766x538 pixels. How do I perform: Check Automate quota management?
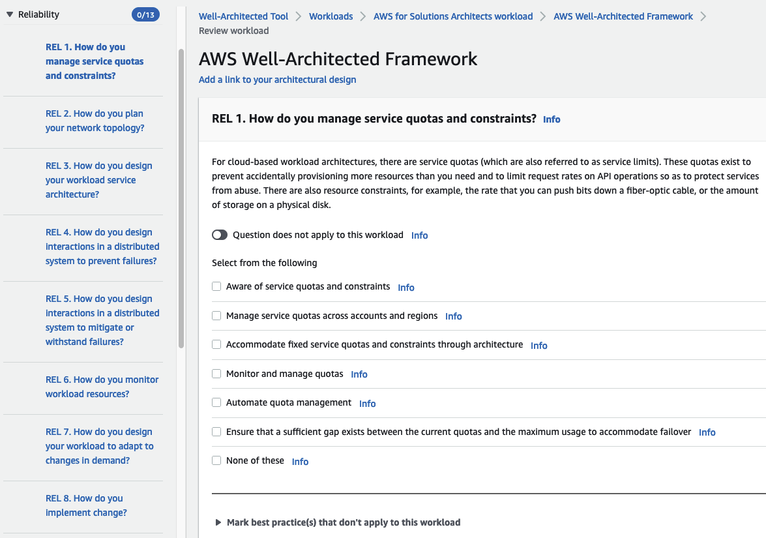pyautogui.click(x=216, y=402)
